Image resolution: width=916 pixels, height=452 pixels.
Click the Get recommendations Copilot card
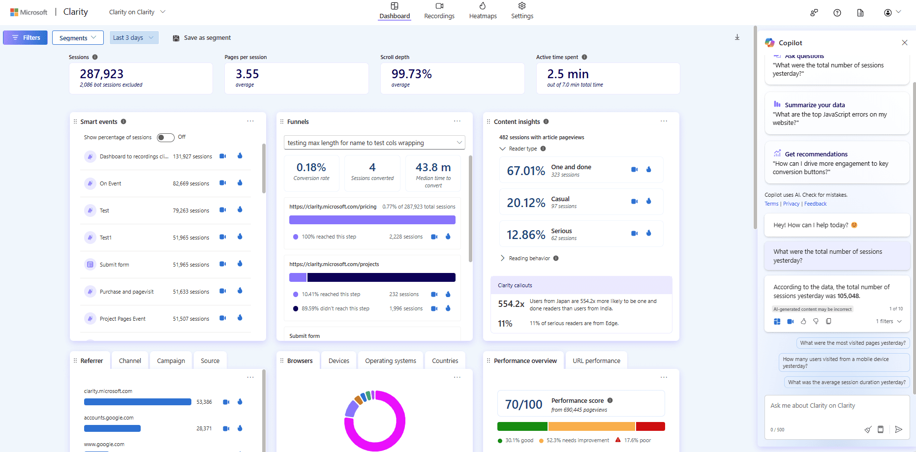tap(837, 162)
